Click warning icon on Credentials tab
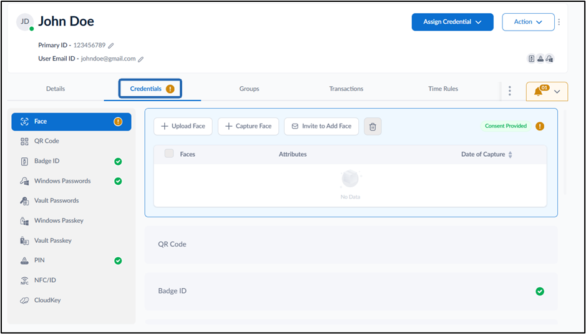Screen dimensions: 586x334 pos(170,89)
